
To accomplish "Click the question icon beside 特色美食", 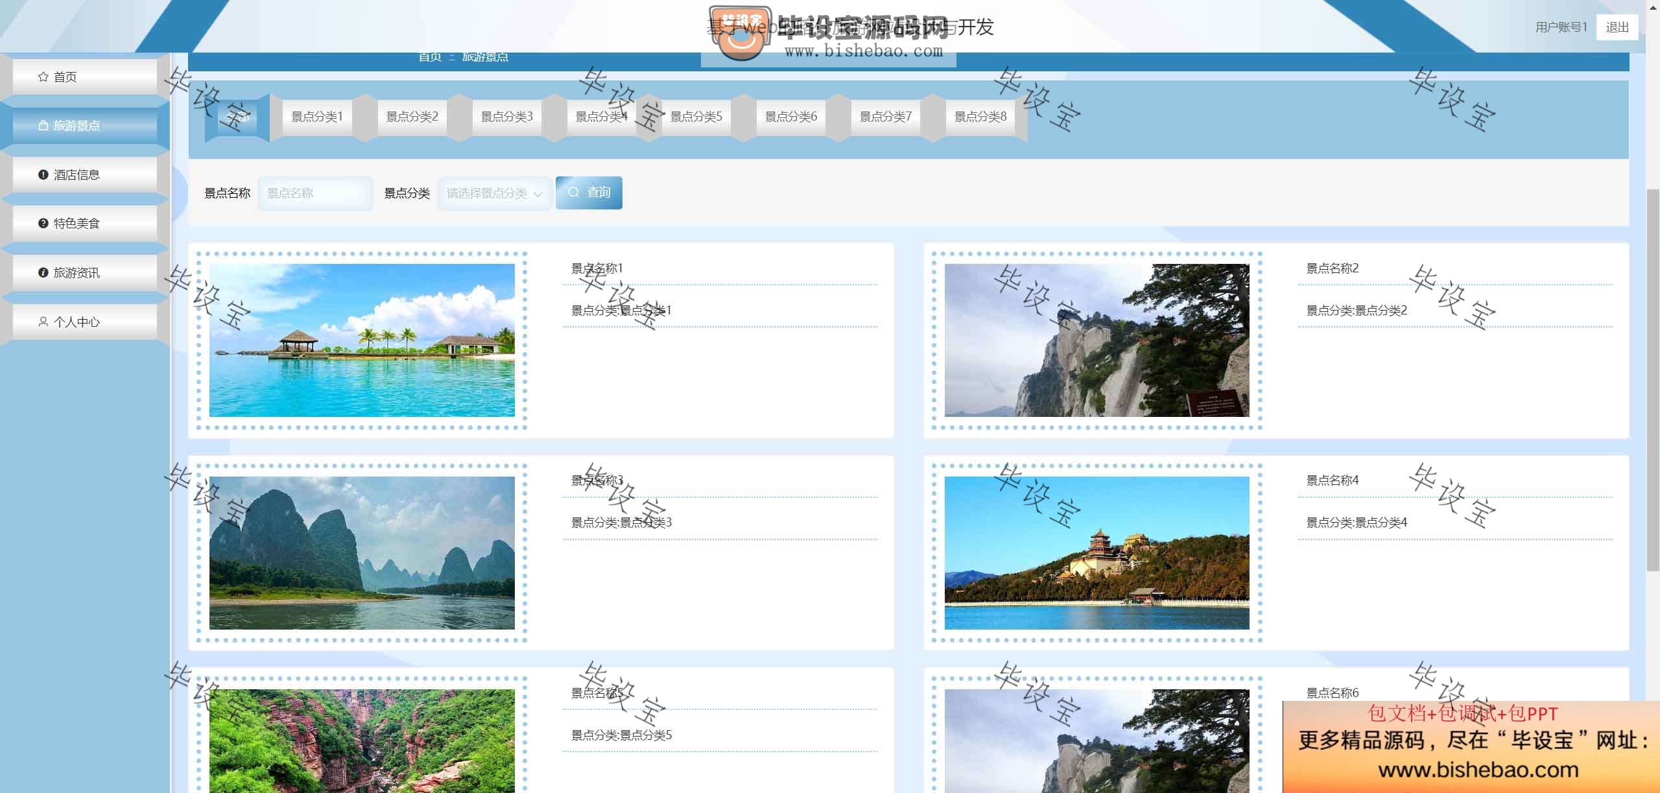I will point(43,223).
